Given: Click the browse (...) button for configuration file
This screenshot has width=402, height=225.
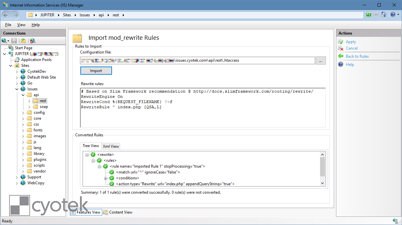Looking at the screenshot, I should (x=321, y=60).
